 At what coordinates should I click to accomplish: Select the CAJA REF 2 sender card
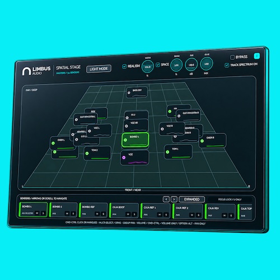coord(188,212)
